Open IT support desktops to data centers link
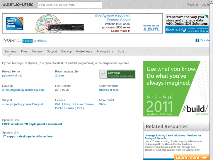The height and width of the screenshot is (160, 213). (28, 137)
